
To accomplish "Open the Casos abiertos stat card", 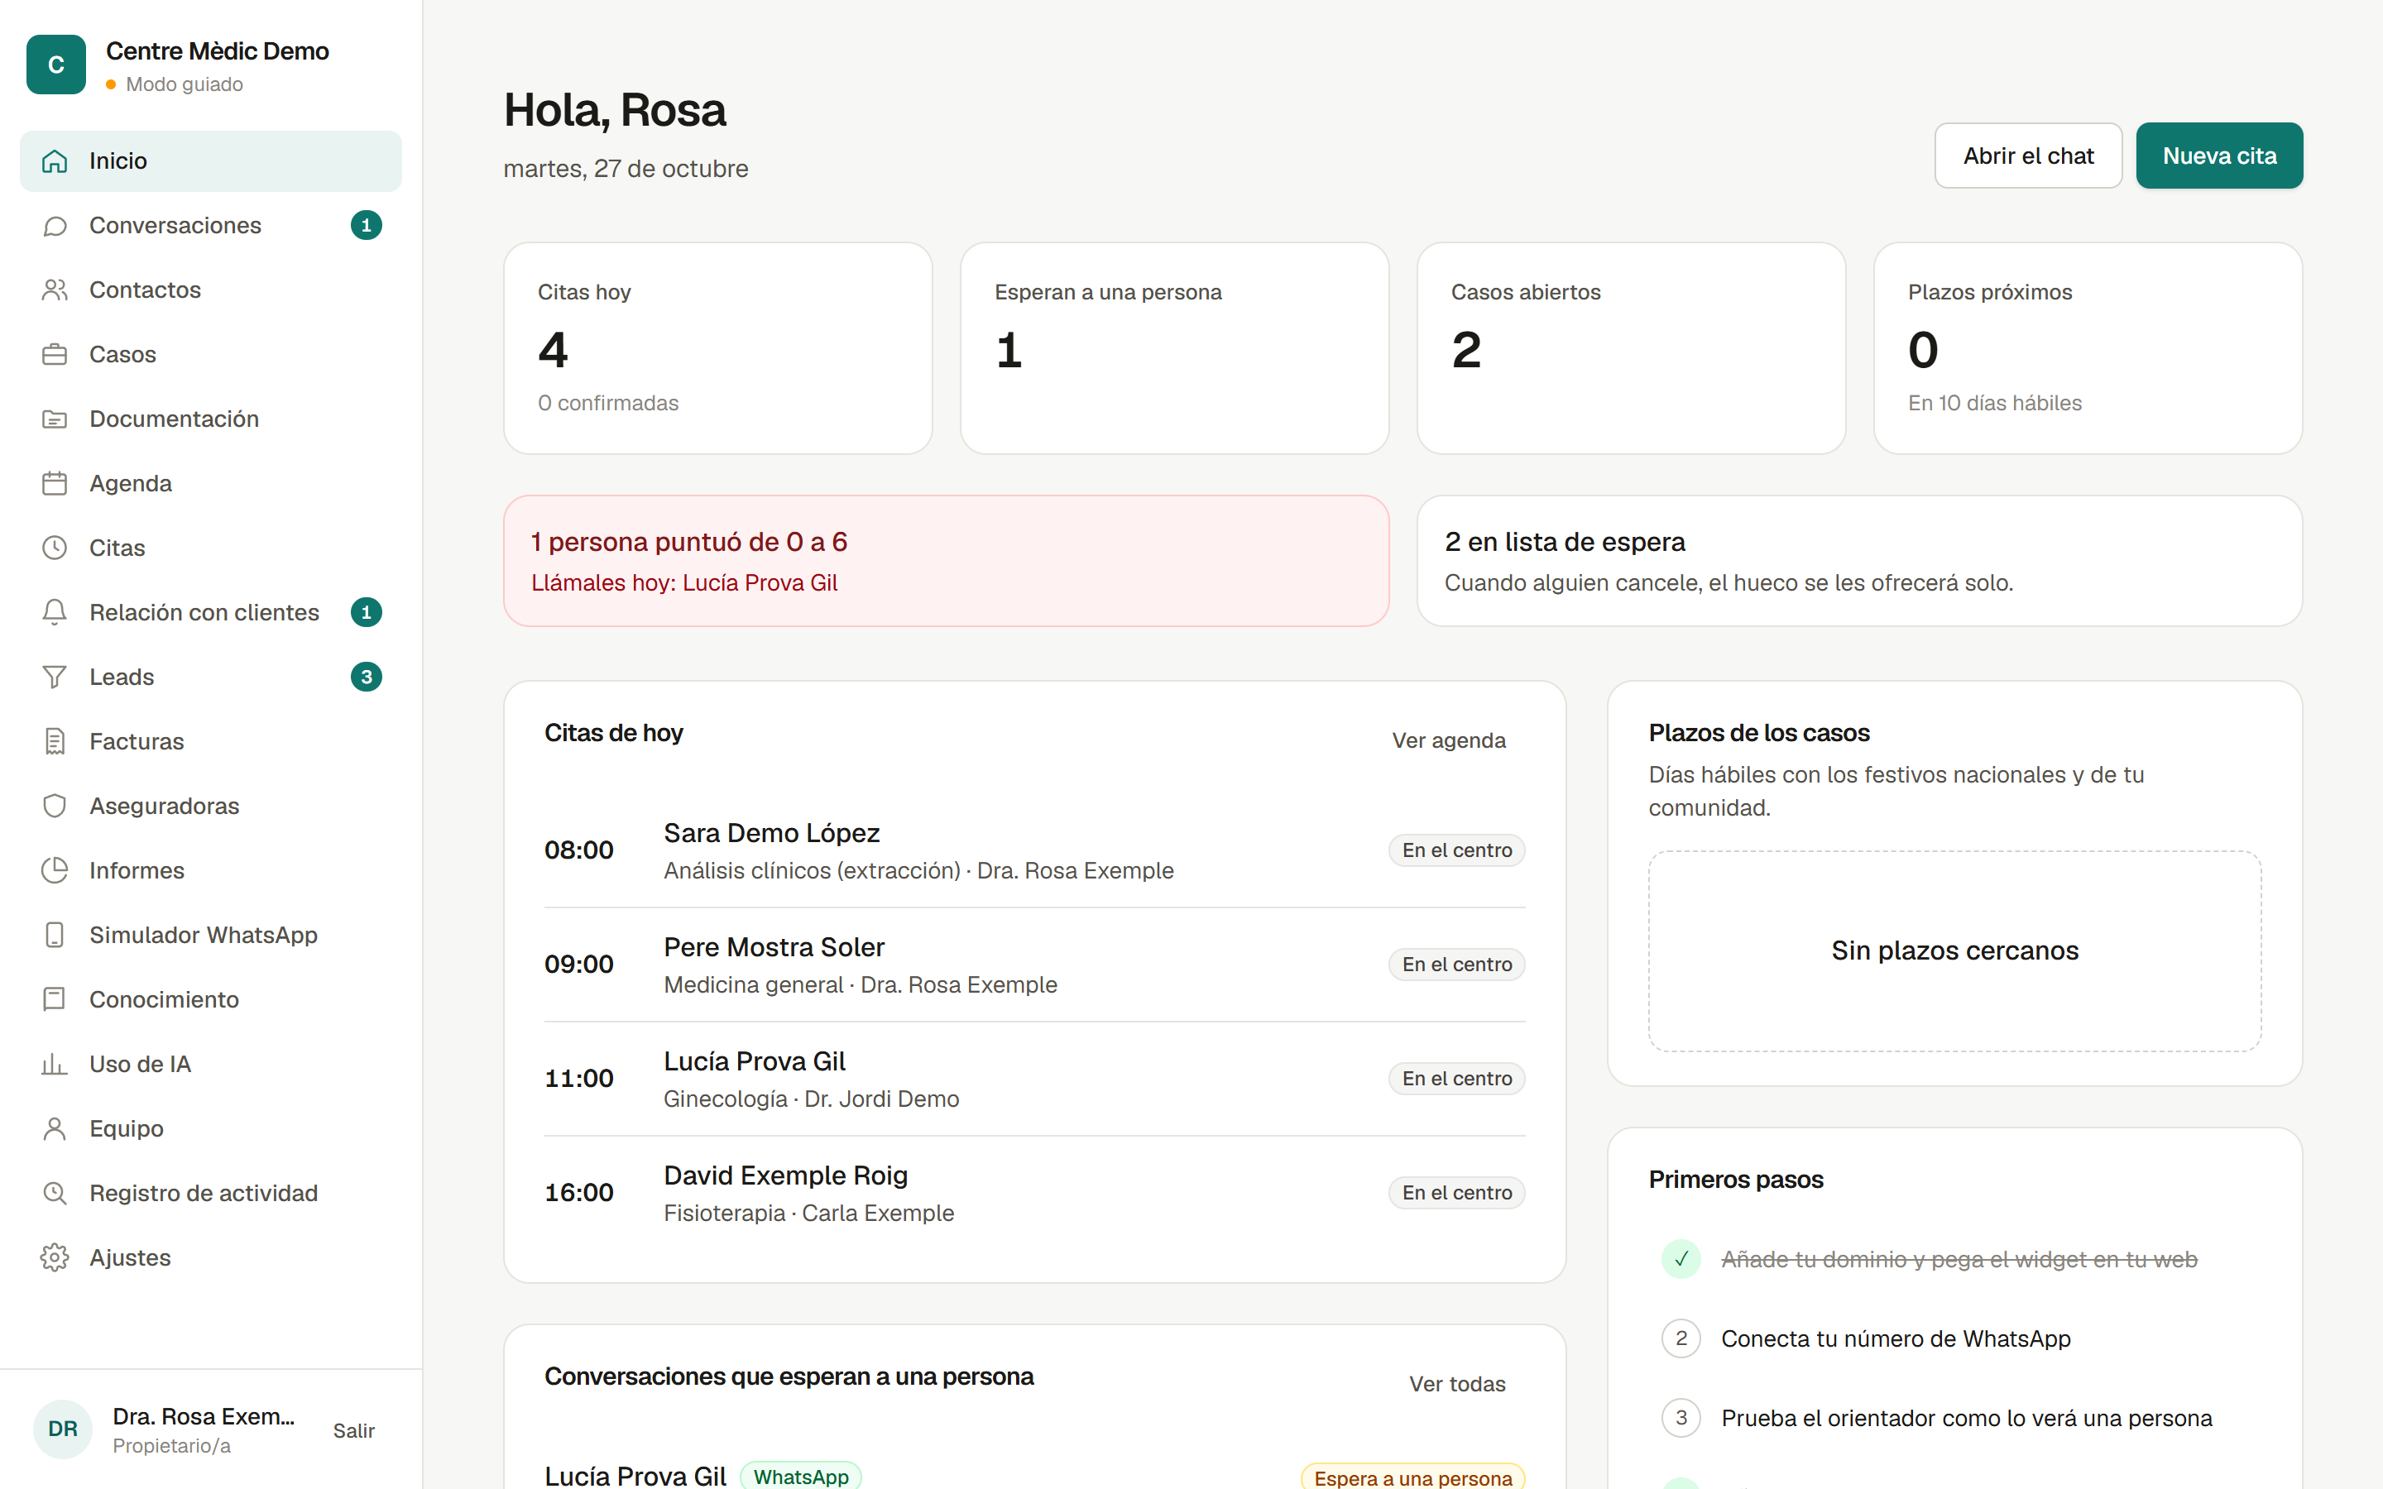I will point(1631,348).
